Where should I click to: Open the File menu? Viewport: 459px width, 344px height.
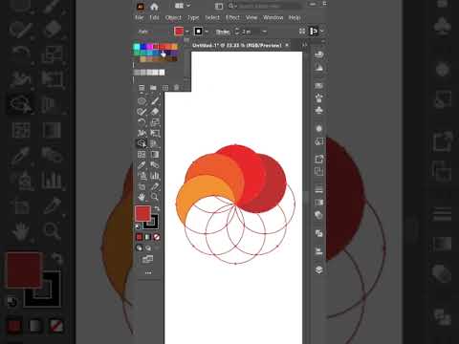coord(140,17)
